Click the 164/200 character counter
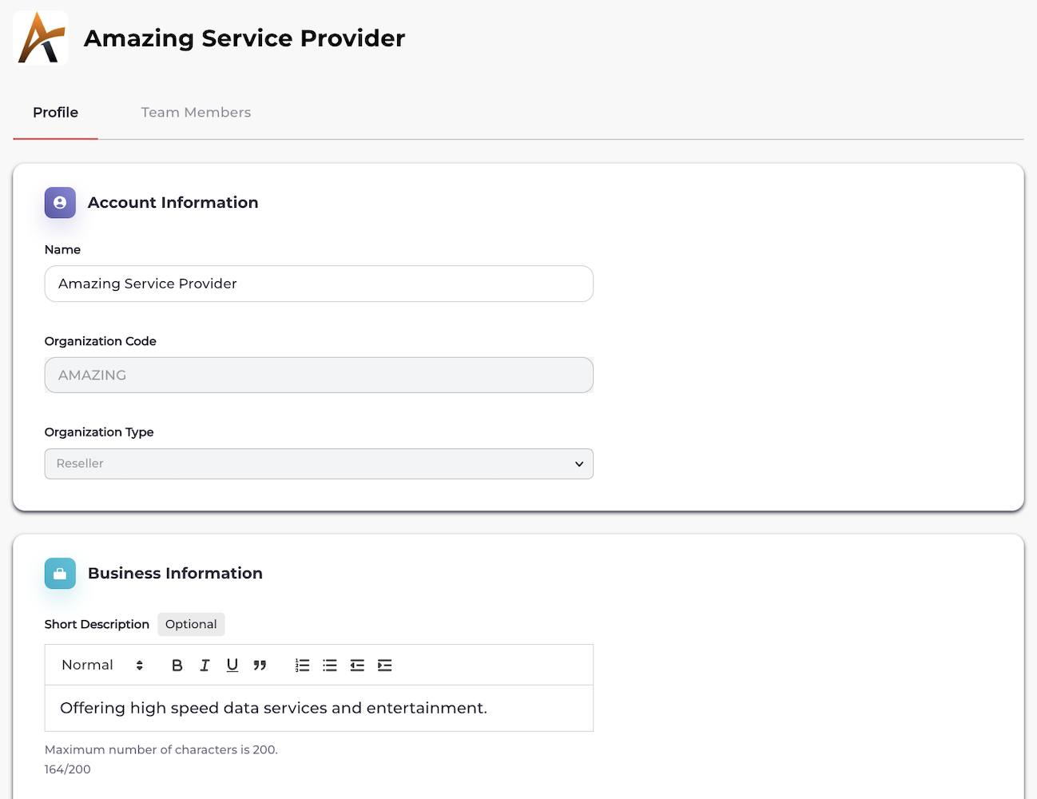The width and height of the screenshot is (1037, 799). click(68, 769)
